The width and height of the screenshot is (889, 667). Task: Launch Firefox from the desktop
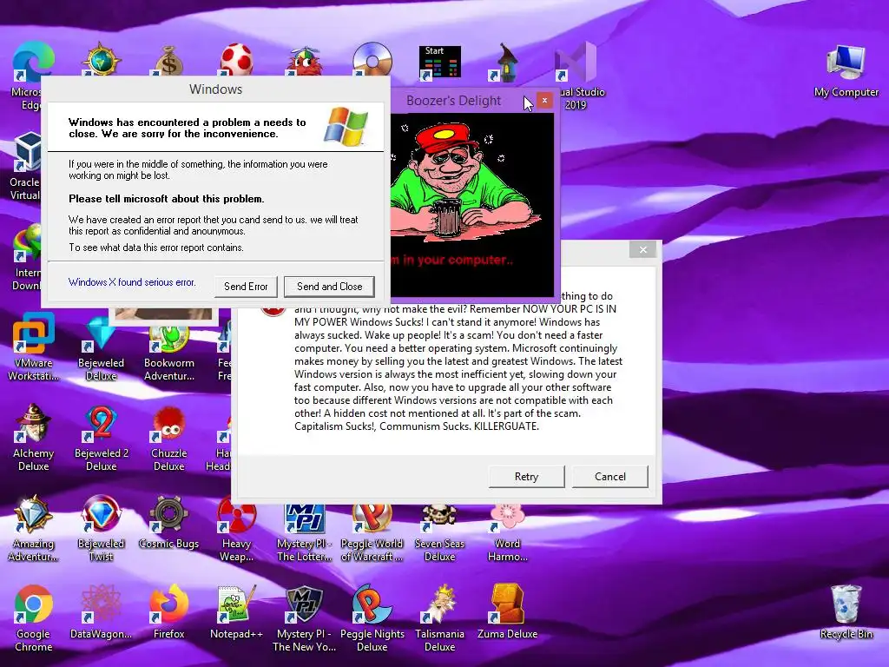pyautogui.click(x=169, y=605)
